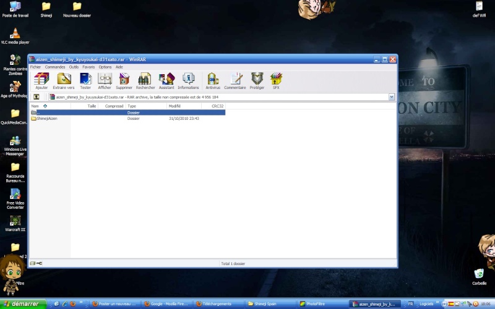Select the parent '..' folder row

point(127,112)
